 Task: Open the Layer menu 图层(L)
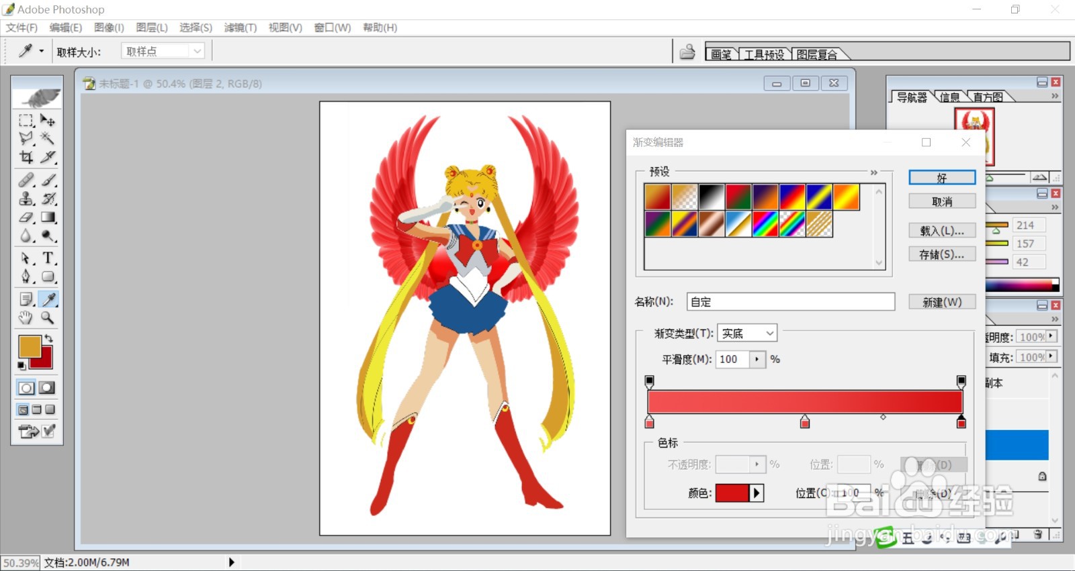(x=152, y=28)
